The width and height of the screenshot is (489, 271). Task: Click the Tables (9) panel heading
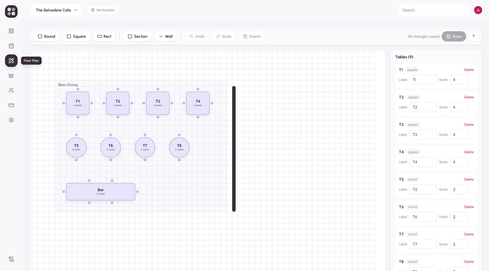click(x=404, y=57)
